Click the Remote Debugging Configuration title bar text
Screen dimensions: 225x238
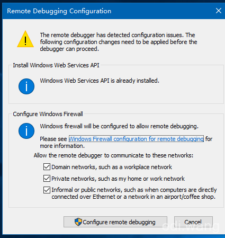click(59, 11)
